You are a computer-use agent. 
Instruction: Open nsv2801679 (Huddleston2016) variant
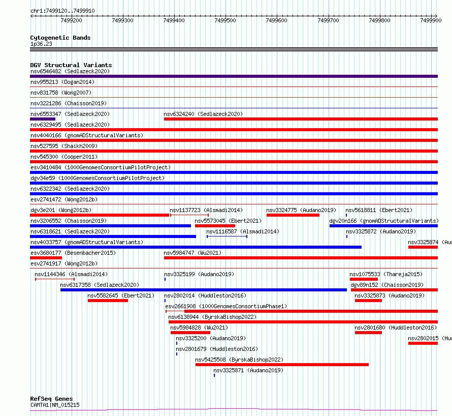(217, 349)
